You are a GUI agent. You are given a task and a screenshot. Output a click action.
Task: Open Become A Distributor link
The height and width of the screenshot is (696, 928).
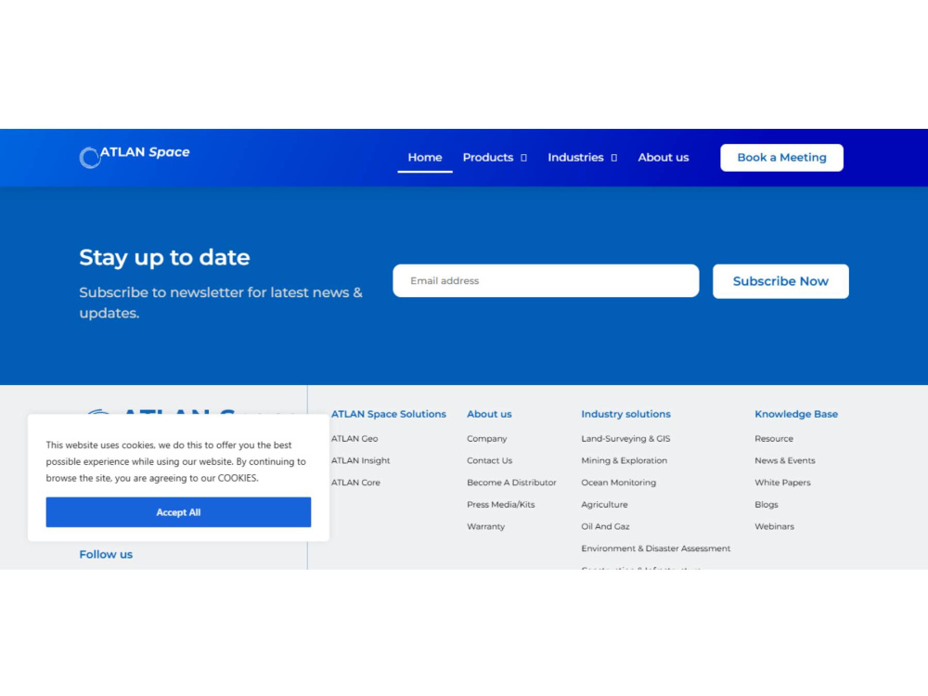point(511,483)
